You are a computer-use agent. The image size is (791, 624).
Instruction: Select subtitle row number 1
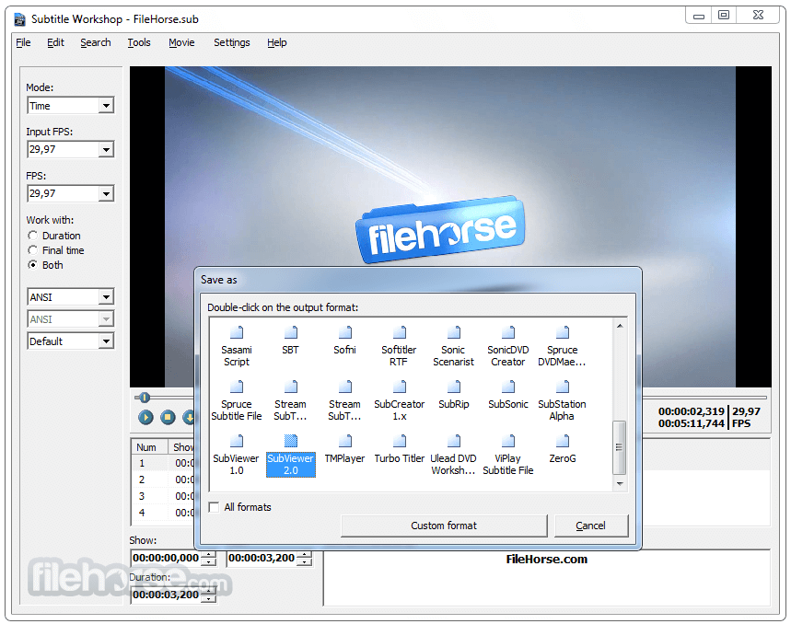pos(163,463)
